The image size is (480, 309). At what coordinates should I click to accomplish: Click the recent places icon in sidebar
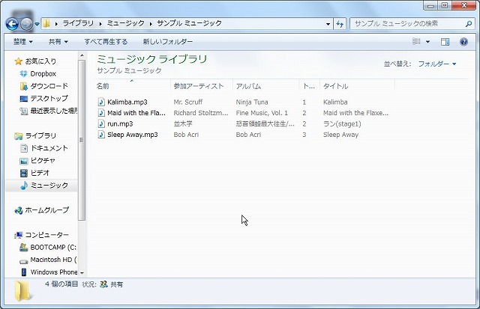tap(23, 111)
